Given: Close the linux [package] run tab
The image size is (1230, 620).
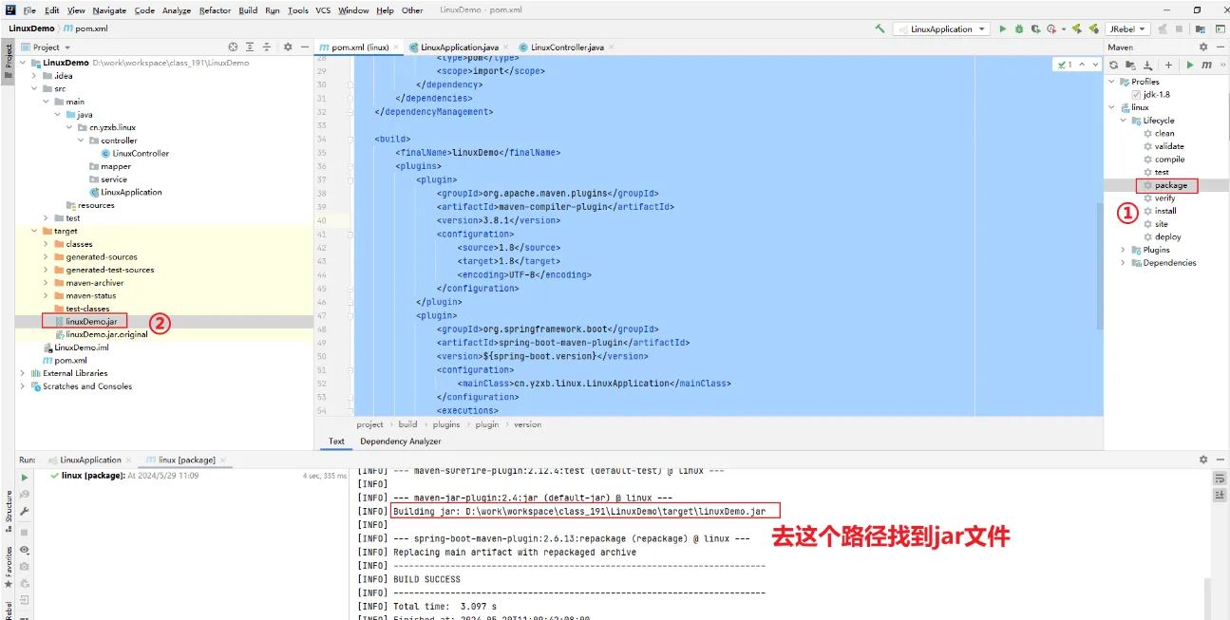Looking at the screenshot, I should (x=224, y=460).
